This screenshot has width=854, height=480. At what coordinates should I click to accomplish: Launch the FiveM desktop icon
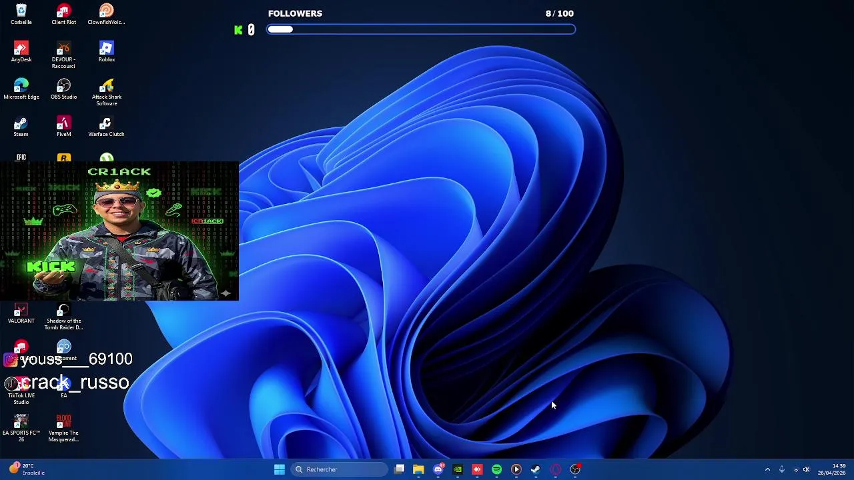63,127
